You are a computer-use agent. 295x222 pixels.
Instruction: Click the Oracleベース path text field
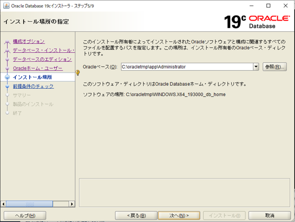[x=187, y=67]
